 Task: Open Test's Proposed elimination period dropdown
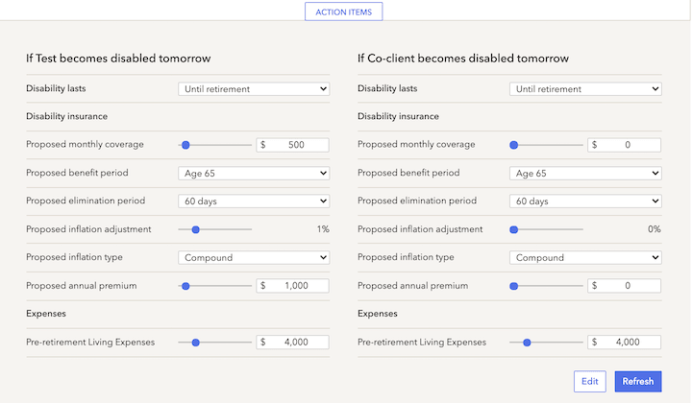coord(254,201)
